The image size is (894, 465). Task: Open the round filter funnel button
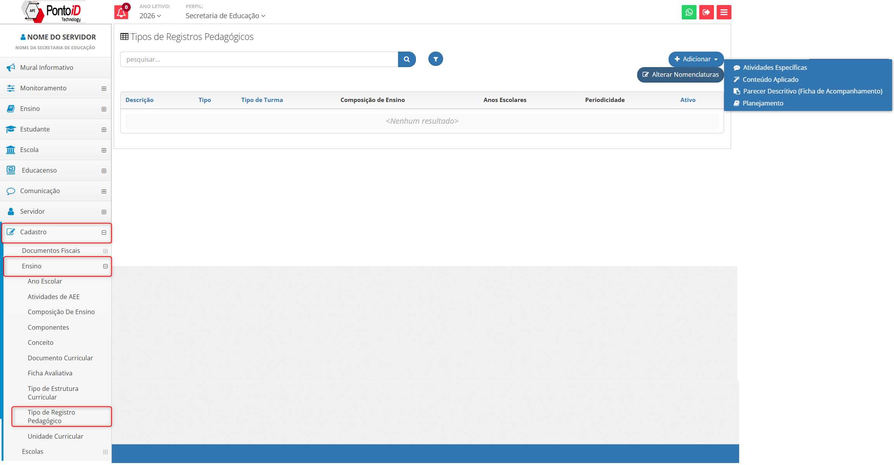point(435,59)
